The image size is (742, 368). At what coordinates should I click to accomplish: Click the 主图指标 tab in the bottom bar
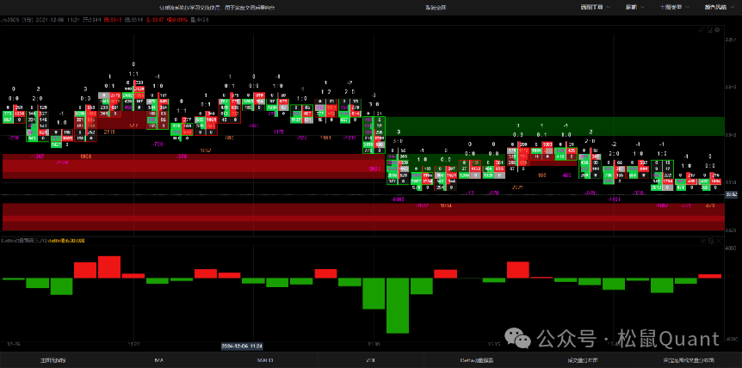pos(53,360)
